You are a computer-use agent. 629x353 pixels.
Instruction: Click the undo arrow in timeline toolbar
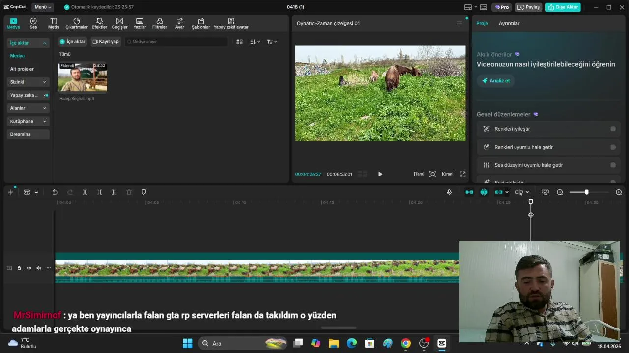pos(55,192)
